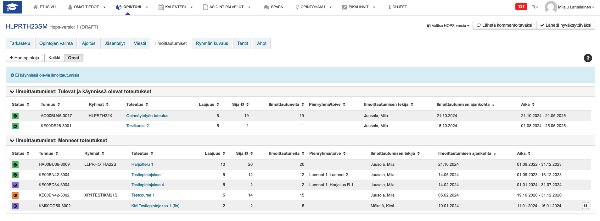
Task: Open the Harjoittelu 1 course link
Action: click(142, 164)
